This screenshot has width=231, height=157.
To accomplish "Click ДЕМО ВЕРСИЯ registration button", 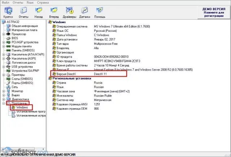I will 214,12.
